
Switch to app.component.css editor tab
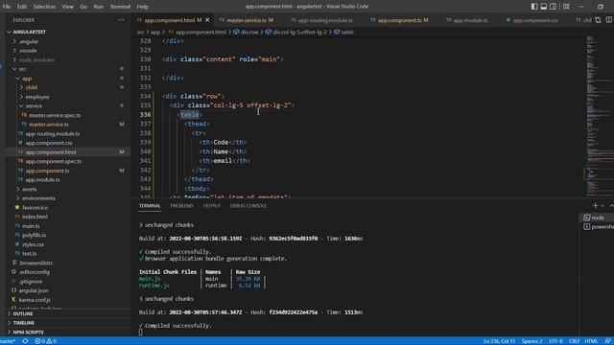click(x=535, y=20)
